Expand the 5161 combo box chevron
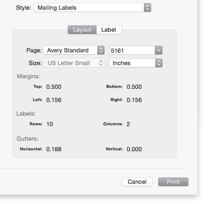Image resolution: width=208 pixels, height=204 pixels. coord(159,50)
